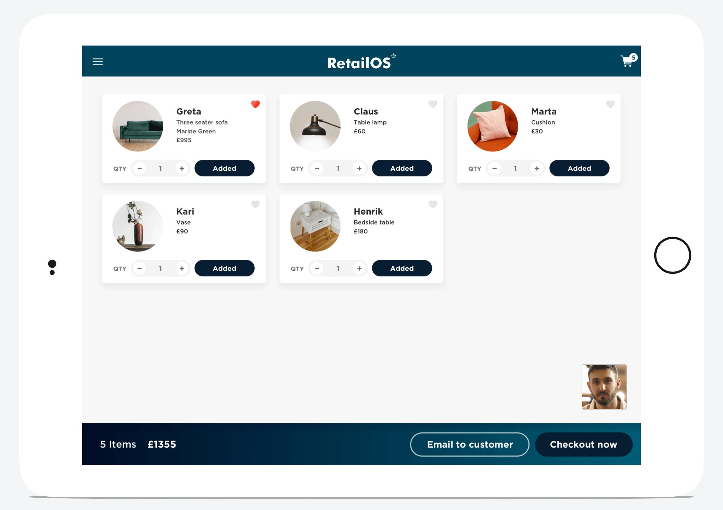
Task: Click the hamburger menu icon
Action: point(98,61)
